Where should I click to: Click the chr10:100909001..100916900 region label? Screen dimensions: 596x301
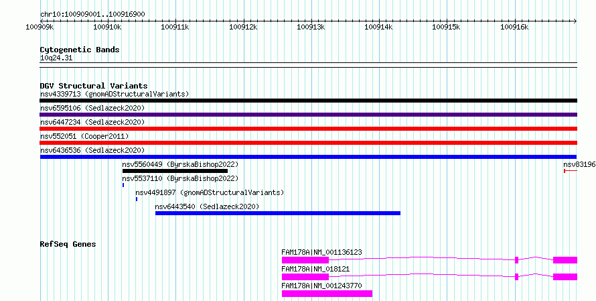(x=92, y=14)
